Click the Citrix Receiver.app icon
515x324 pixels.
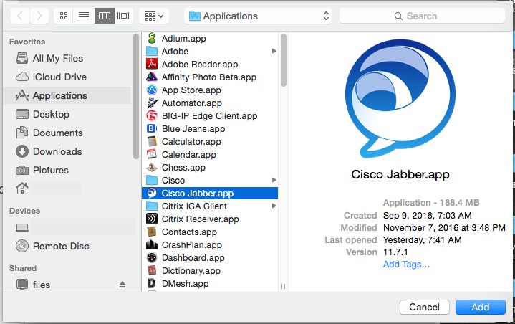coord(151,219)
